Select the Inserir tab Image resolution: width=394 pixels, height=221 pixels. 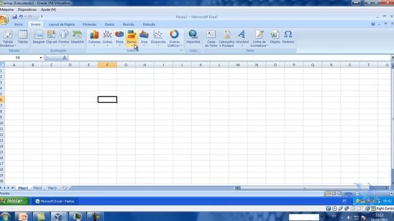[36, 25]
